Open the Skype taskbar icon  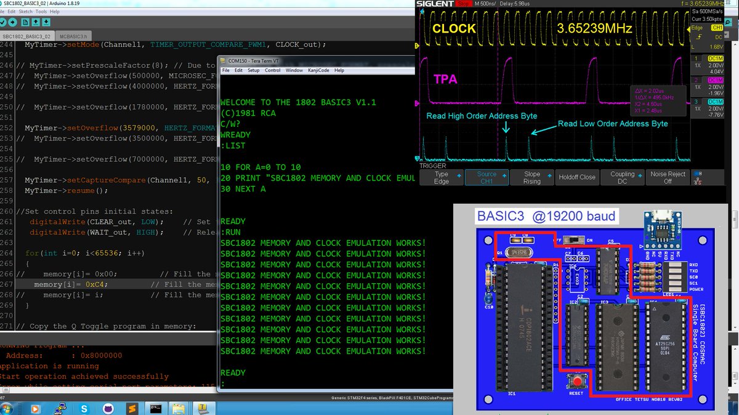(x=84, y=409)
